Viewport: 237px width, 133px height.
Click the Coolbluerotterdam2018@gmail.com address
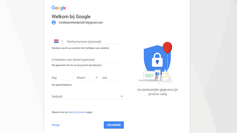(81, 22)
